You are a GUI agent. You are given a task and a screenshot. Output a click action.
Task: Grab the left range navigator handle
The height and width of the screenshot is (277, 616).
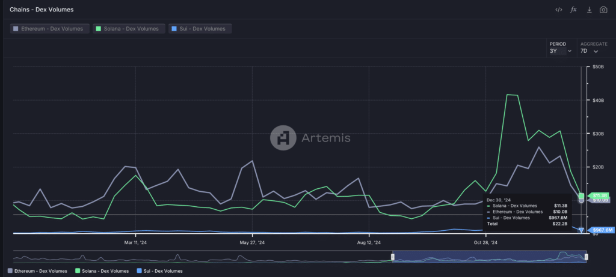392,257
